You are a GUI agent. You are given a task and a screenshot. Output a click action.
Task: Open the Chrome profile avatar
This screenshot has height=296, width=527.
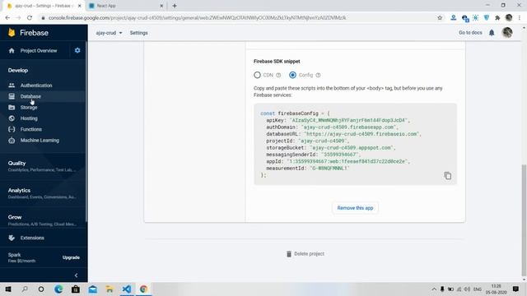(x=509, y=18)
